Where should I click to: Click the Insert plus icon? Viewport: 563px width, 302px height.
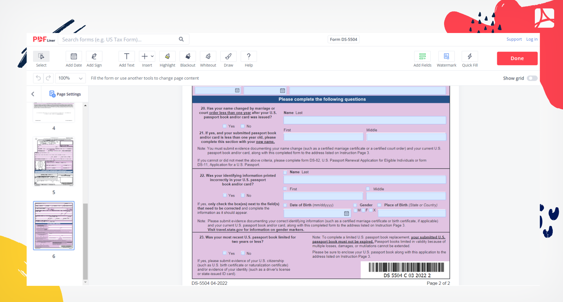click(x=145, y=56)
